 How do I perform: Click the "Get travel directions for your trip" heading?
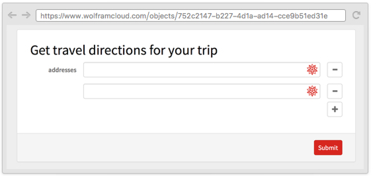pos(124,51)
